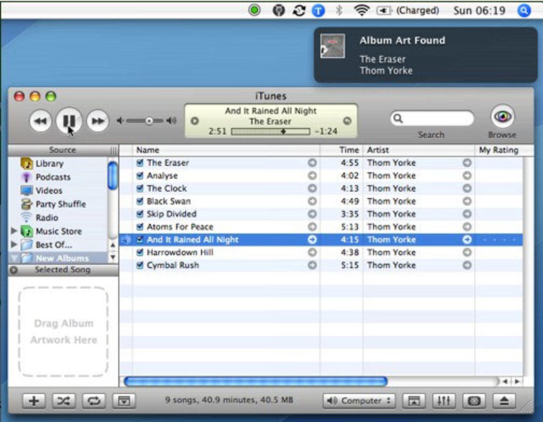This screenshot has height=422, width=543.
Task: Open the mini video window button
Action: click(414, 401)
